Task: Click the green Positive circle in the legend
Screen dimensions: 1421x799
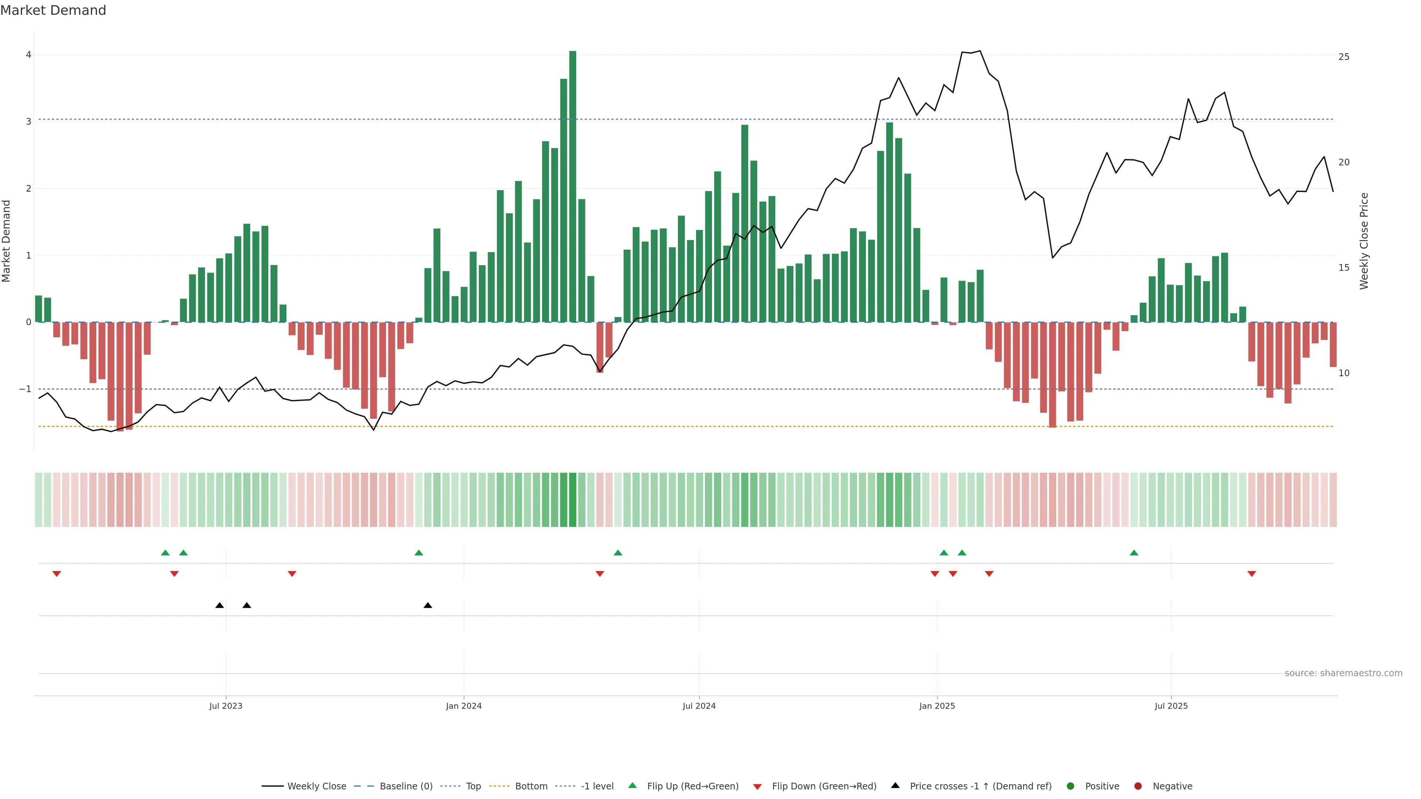Action: tap(1071, 786)
